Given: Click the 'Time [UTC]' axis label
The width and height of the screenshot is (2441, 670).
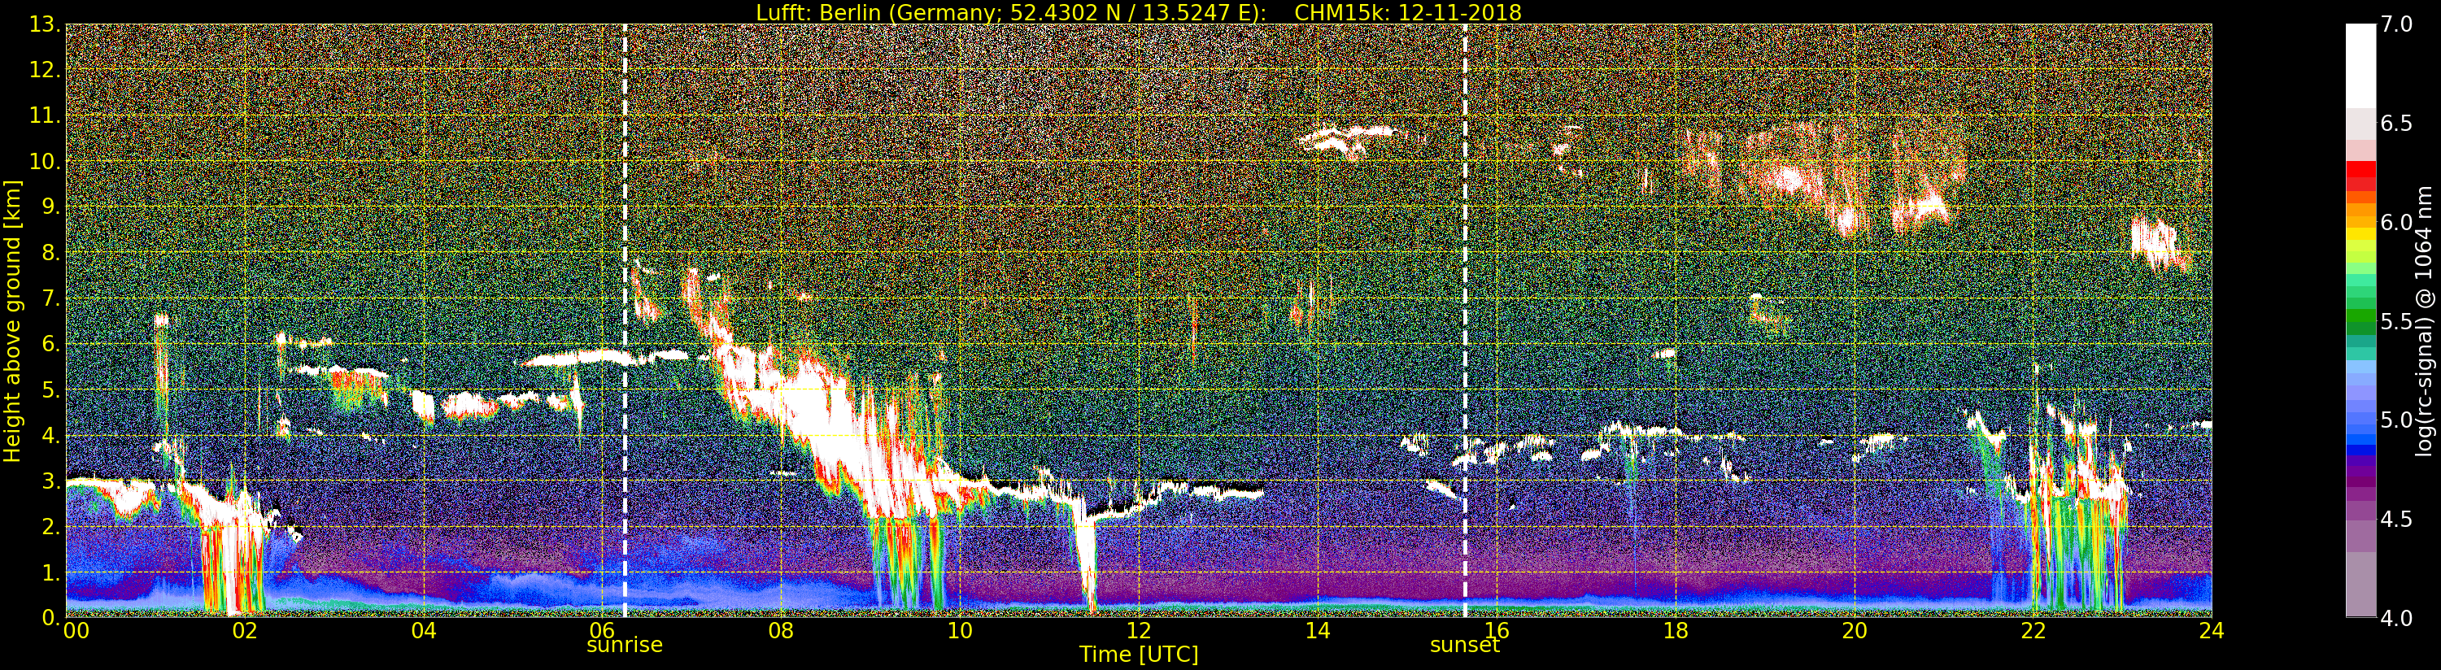Looking at the screenshot, I should coord(1139,655).
